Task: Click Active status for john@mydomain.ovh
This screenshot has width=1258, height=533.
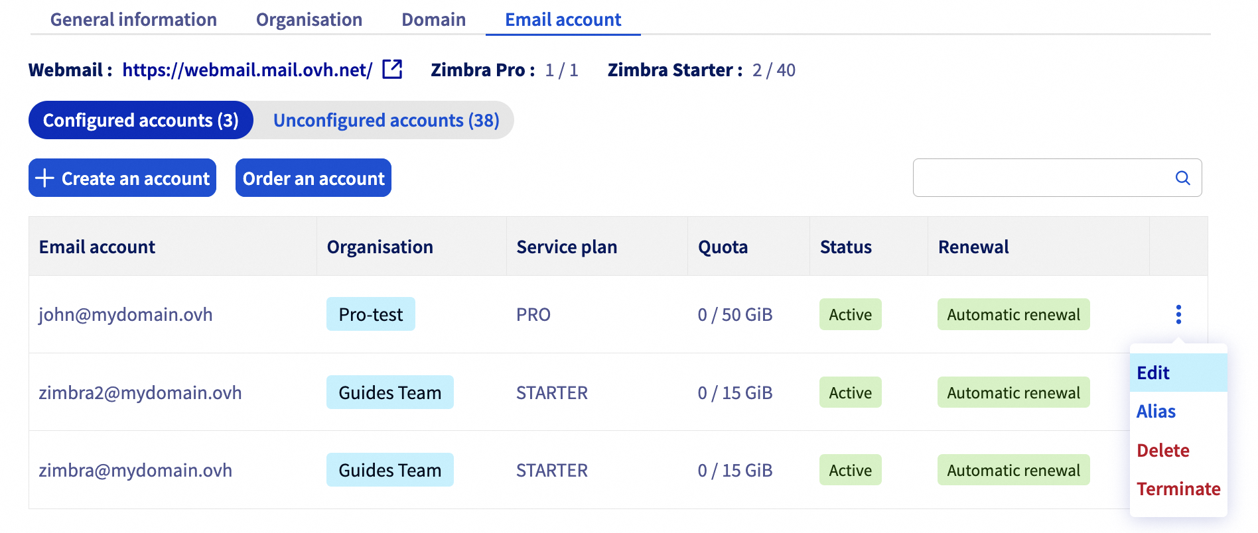Action: click(851, 314)
